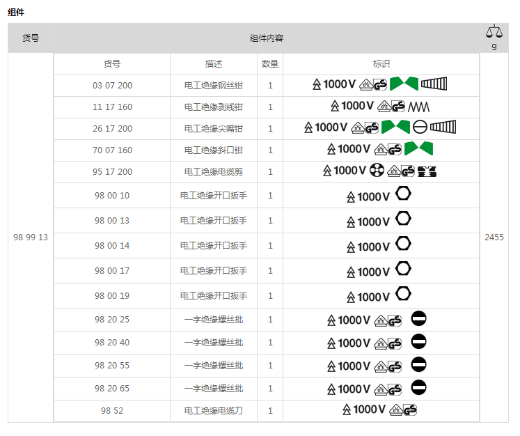Screen dimensions: 520x436
Task: Click the total weight value 2455
Action: [494, 238]
